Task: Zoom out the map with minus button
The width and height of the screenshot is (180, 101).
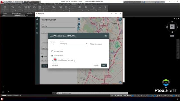Action: point(79,24)
